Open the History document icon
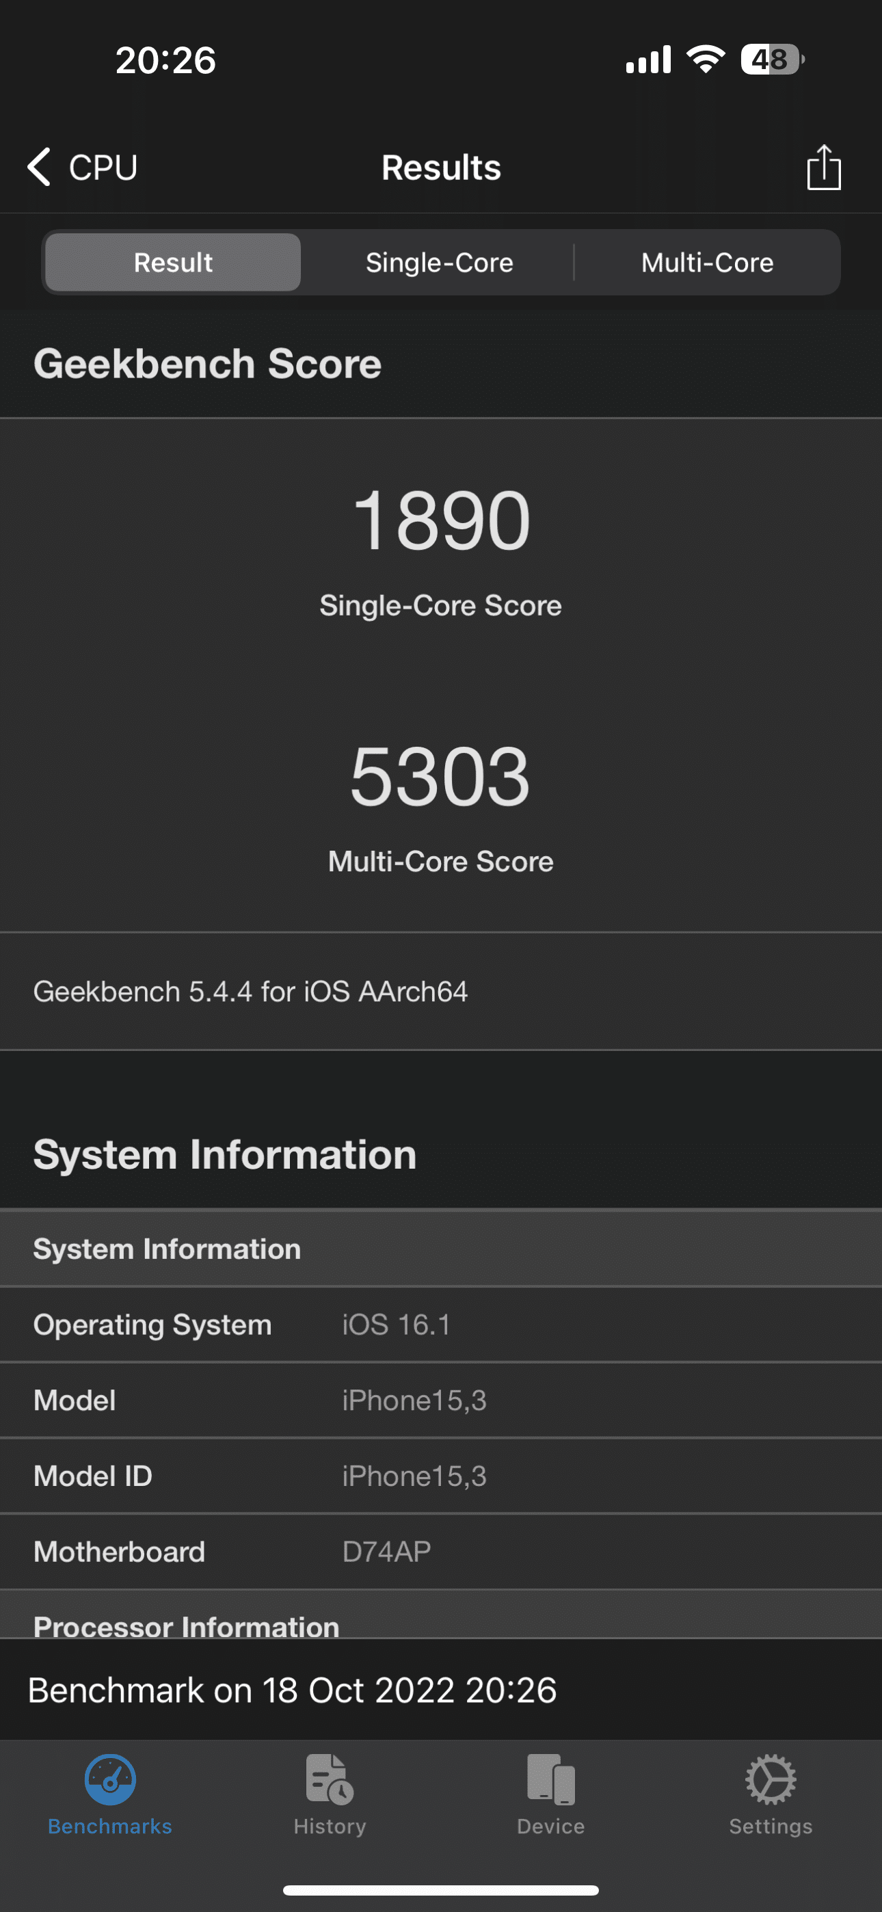The height and width of the screenshot is (1912, 882). (x=330, y=1779)
